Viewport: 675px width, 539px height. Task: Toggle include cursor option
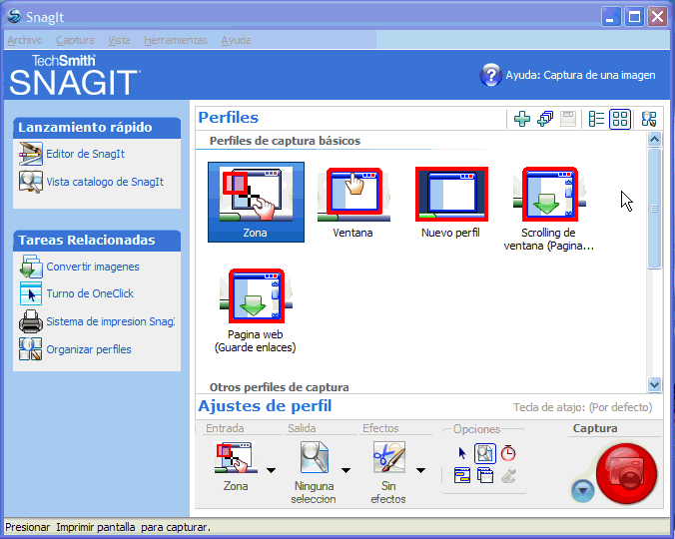462,453
